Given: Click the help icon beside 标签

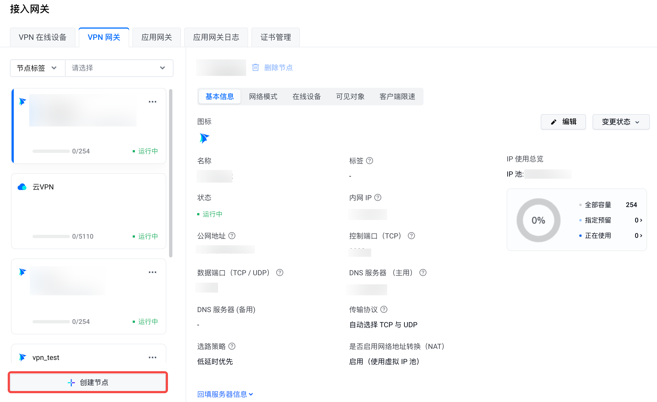Looking at the screenshot, I should [370, 161].
